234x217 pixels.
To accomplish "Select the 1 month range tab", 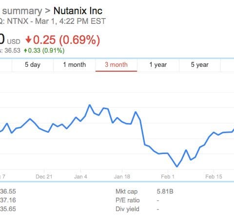I will [75, 65].
